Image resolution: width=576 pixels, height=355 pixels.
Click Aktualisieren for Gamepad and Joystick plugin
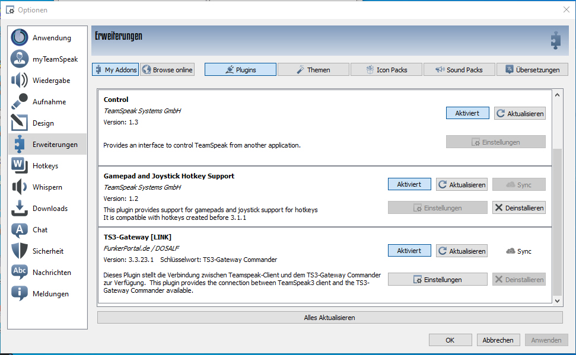pyautogui.click(x=462, y=184)
